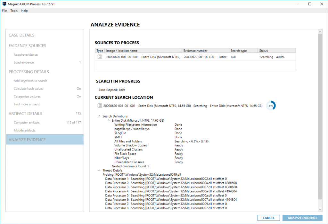Click the Magnet AXIOM app icon in title bar
The height and width of the screenshot is (224, 328).
4,4
